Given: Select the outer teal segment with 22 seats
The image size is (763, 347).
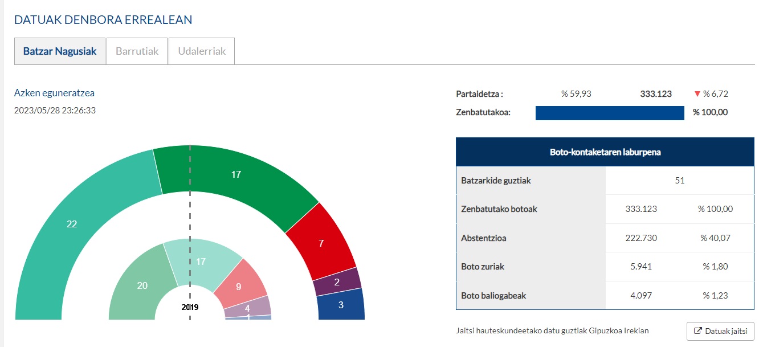Looking at the screenshot, I should pos(71,224).
